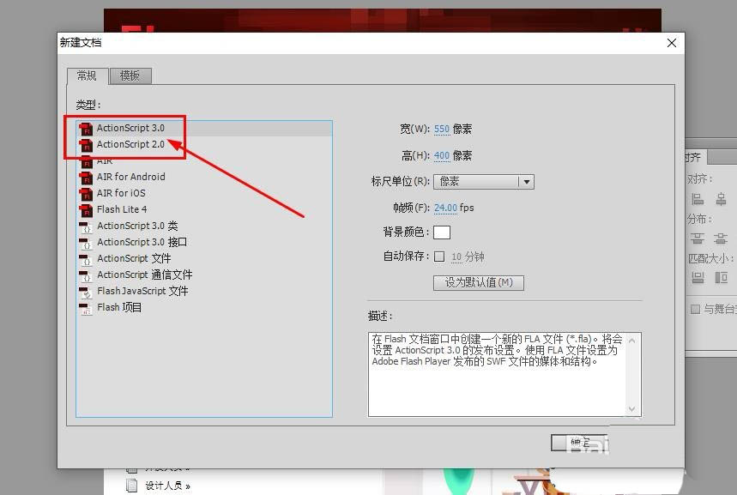
Task: Switch to the 常规 tab
Action: [87, 75]
